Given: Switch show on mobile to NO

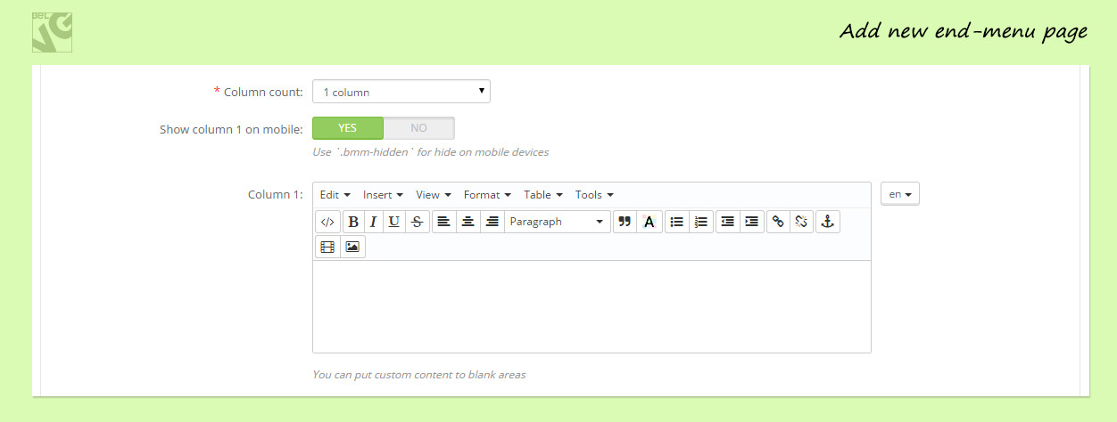Looking at the screenshot, I should coord(418,128).
